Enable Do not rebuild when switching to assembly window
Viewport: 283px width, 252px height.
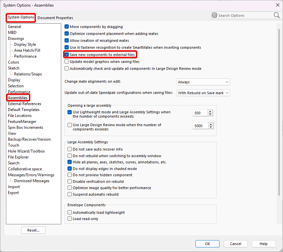coord(69,156)
